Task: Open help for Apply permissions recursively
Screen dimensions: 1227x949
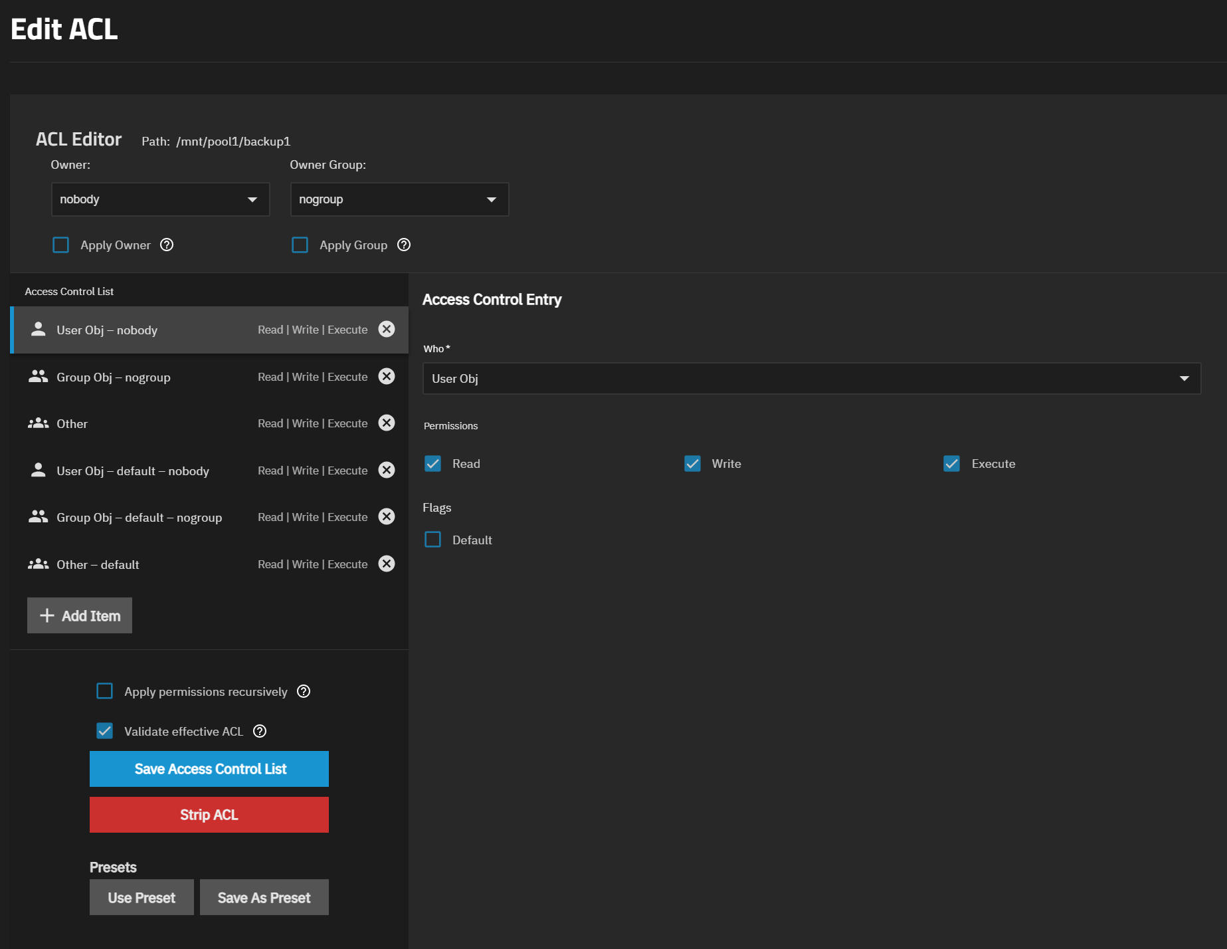Action: 304,692
